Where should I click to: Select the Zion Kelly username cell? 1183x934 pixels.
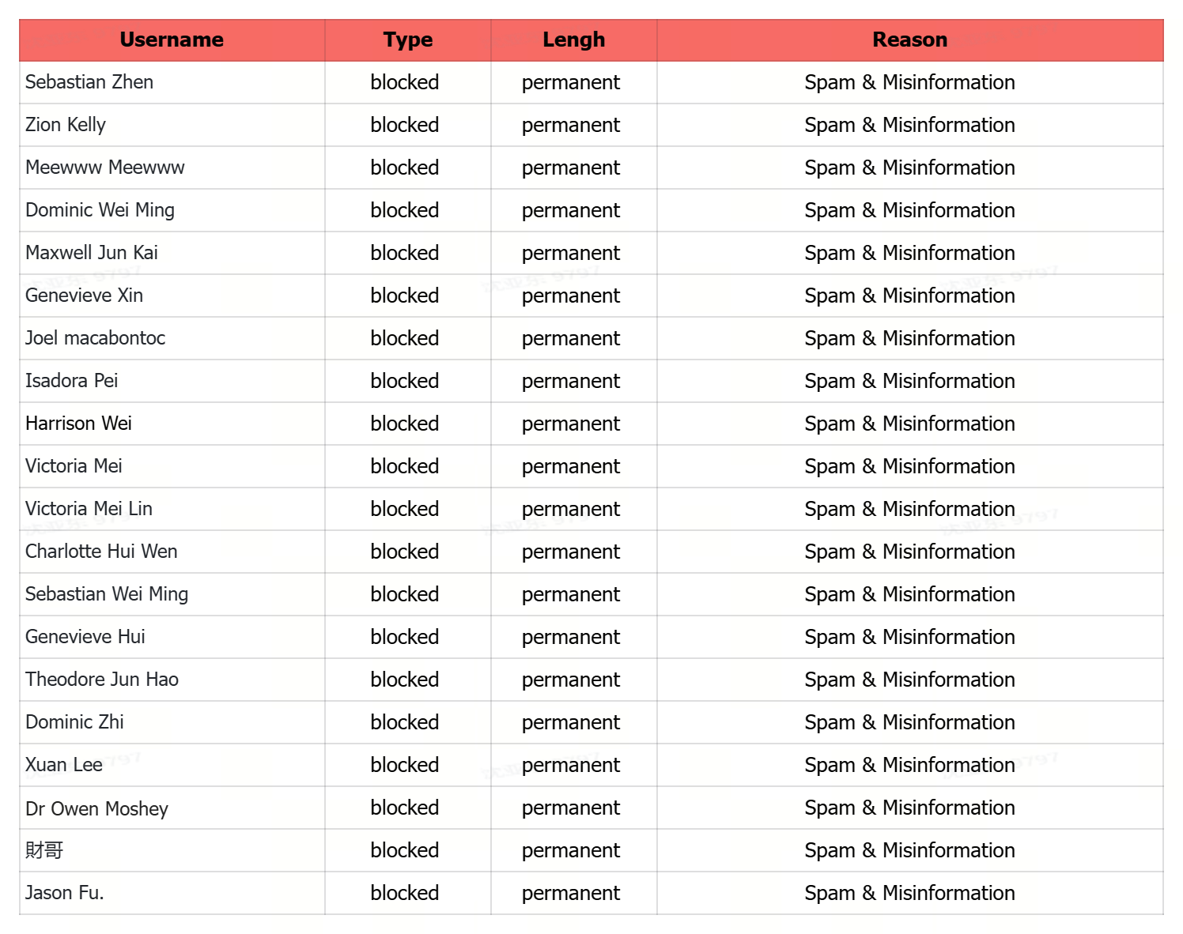66,125
